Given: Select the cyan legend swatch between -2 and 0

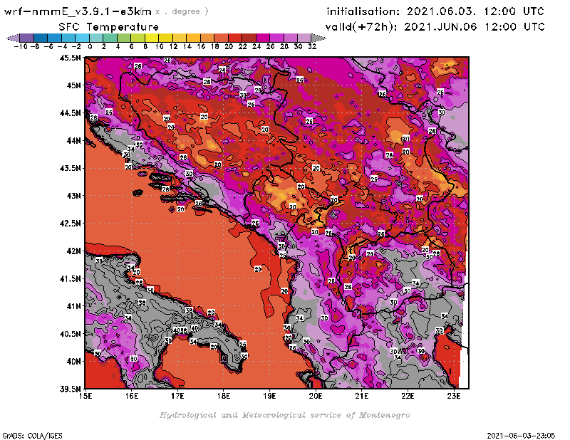Looking at the screenshot, I should click(83, 38).
